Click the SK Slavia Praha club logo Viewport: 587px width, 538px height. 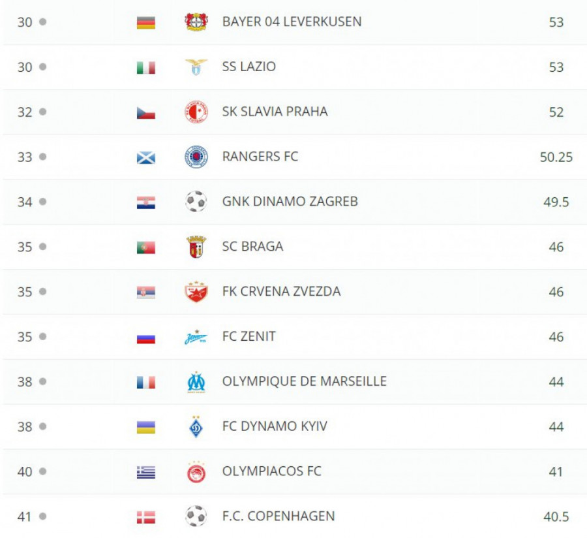196,112
